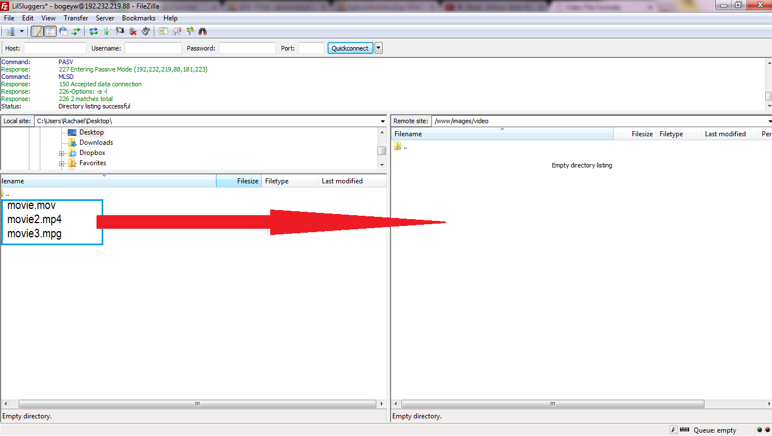Open the File menu

[x=9, y=18]
